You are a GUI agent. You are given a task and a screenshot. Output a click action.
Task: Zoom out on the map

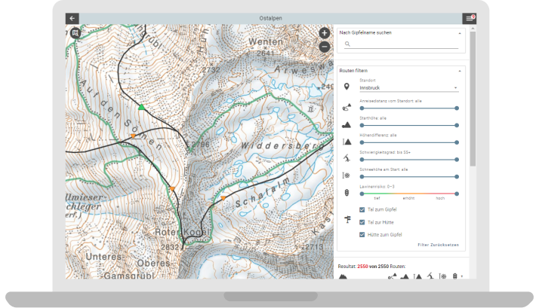(x=324, y=47)
